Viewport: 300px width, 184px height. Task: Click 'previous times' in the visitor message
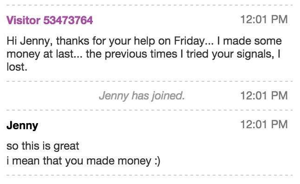pyautogui.click(x=141, y=54)
